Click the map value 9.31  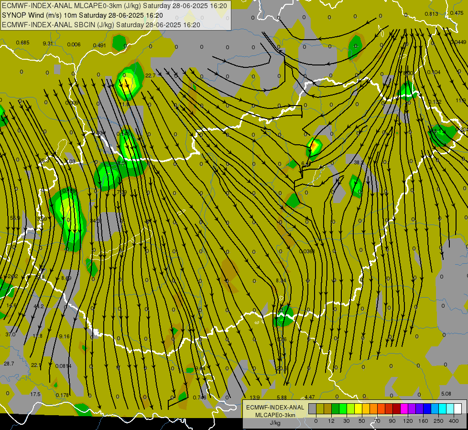48,43
